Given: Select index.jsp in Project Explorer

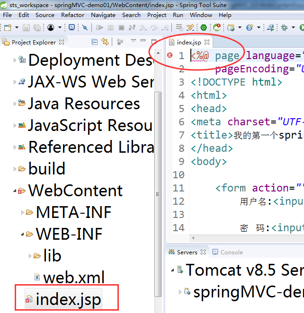Looking at the screenshot, I should point(63,299).
